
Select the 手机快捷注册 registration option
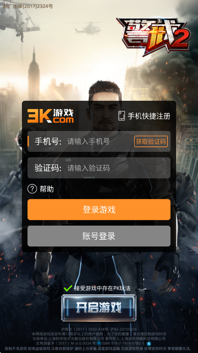pos(149,116)
